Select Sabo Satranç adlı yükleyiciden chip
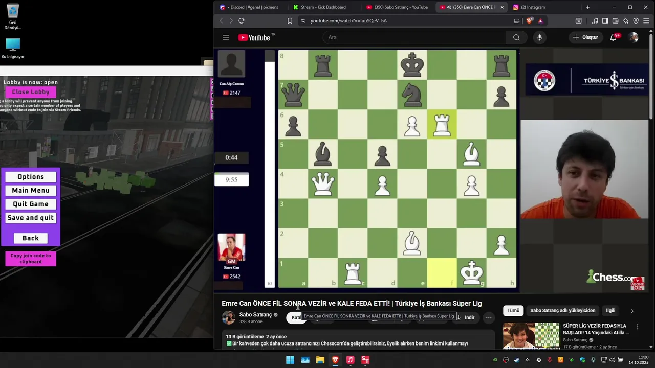Screen dimensions: 655x368 (x=562, y=310)
